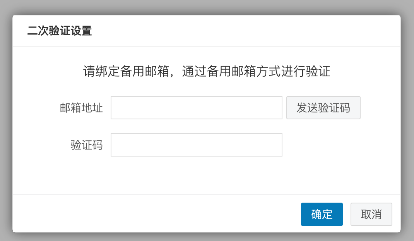Image resolution: width=414 pixels, height=241 pixels.
Task: Click the 验证码 field label
Action: 87,145
